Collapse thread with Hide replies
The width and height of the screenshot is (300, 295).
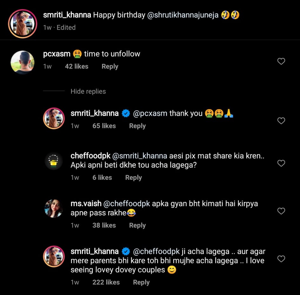tap(88, 91)
